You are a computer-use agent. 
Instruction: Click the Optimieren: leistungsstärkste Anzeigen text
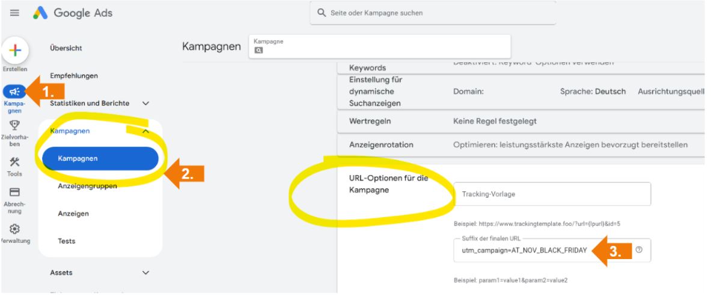570,145
